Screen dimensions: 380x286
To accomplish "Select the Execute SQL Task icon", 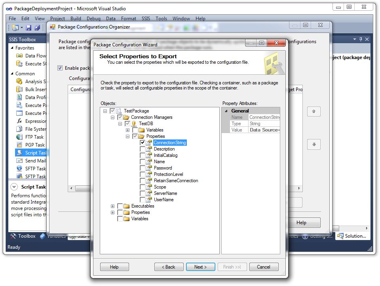I will coord(19,63).
